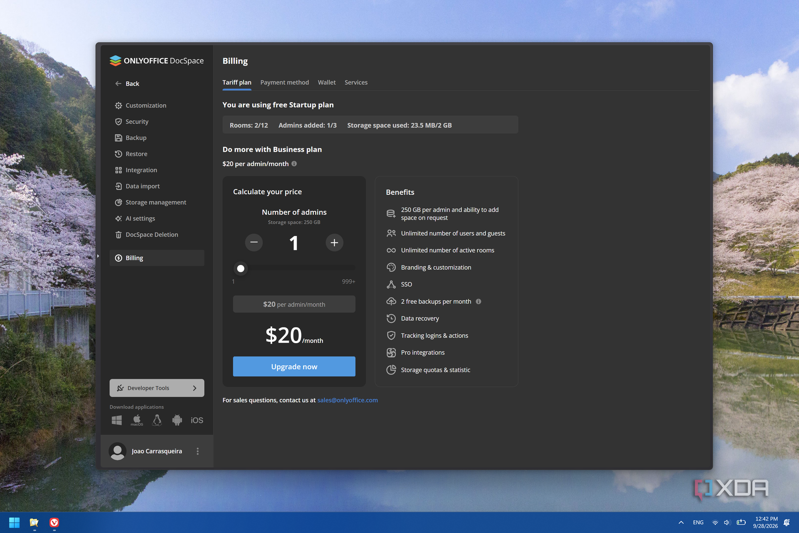Open File Explorer from the taskbar
799x533 pixels.
[x=34, y=522]
